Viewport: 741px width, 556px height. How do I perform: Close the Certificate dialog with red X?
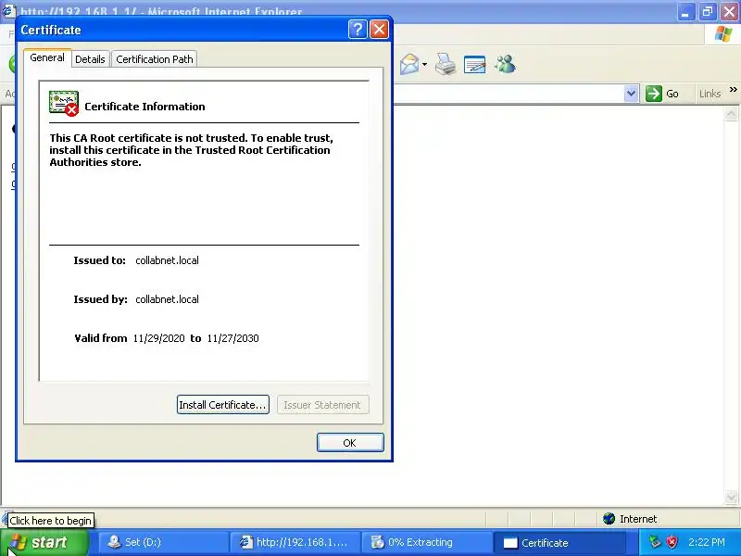(380, 30)
